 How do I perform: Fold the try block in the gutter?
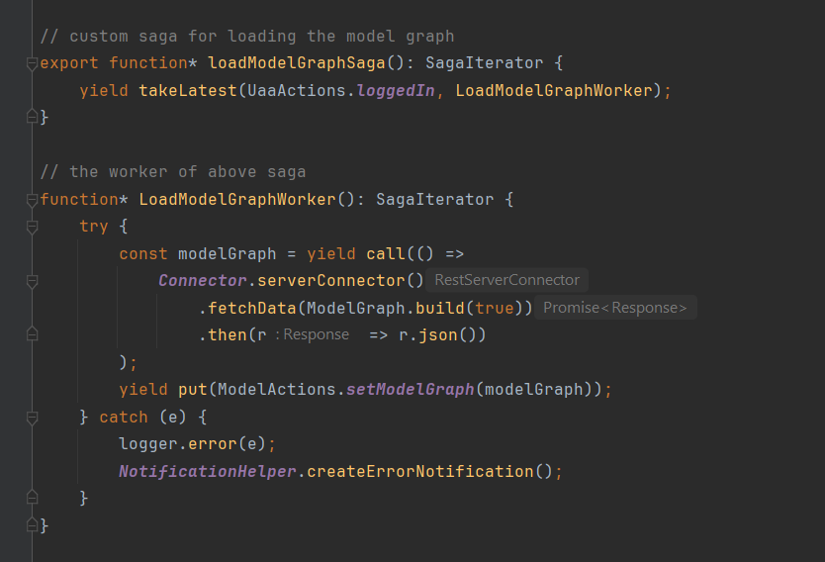[32, 227]
